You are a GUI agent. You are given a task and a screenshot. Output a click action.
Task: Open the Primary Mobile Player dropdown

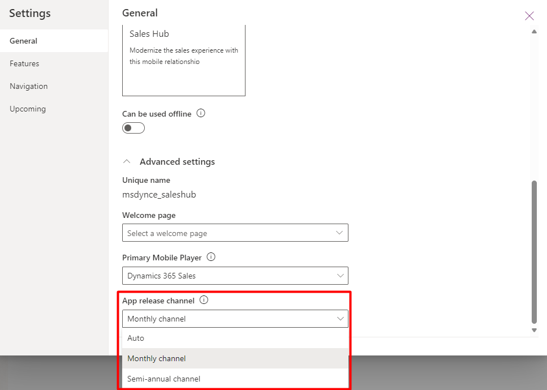pos(235,276)
